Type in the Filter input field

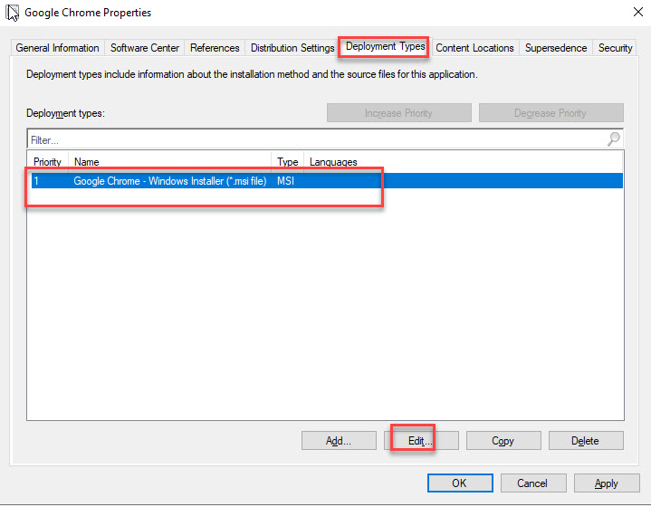point(308,140)
